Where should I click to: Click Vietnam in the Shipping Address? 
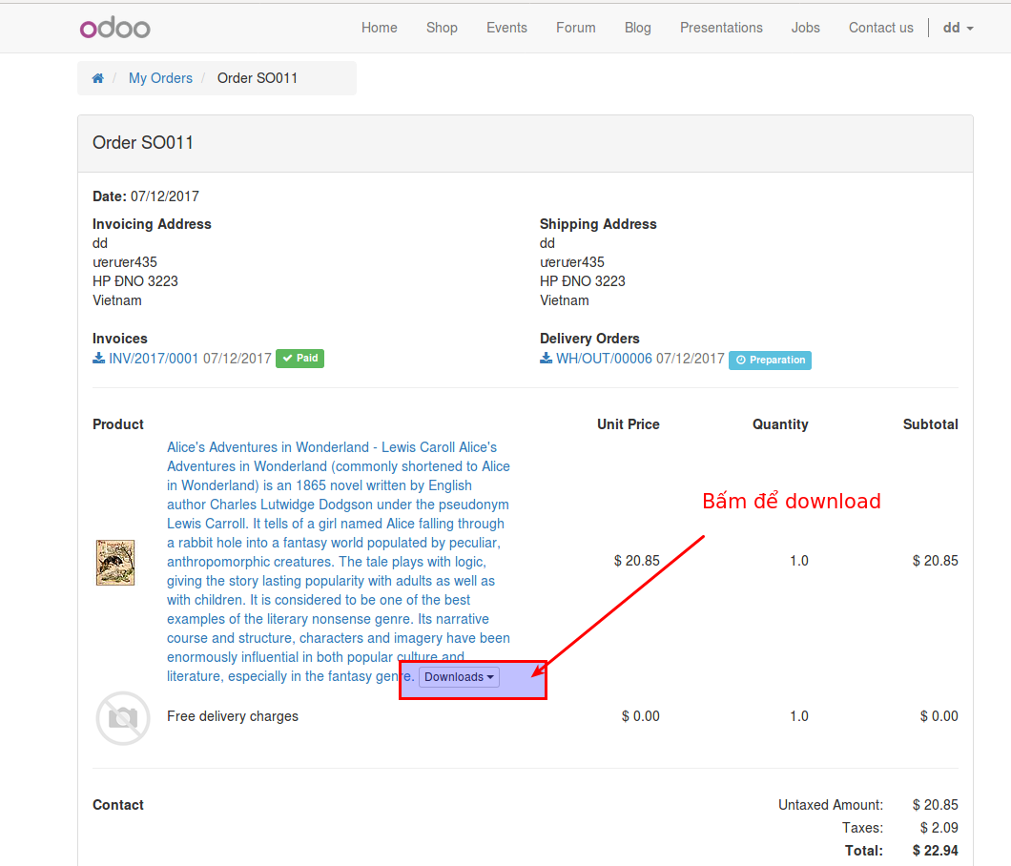tap(565, 300)
